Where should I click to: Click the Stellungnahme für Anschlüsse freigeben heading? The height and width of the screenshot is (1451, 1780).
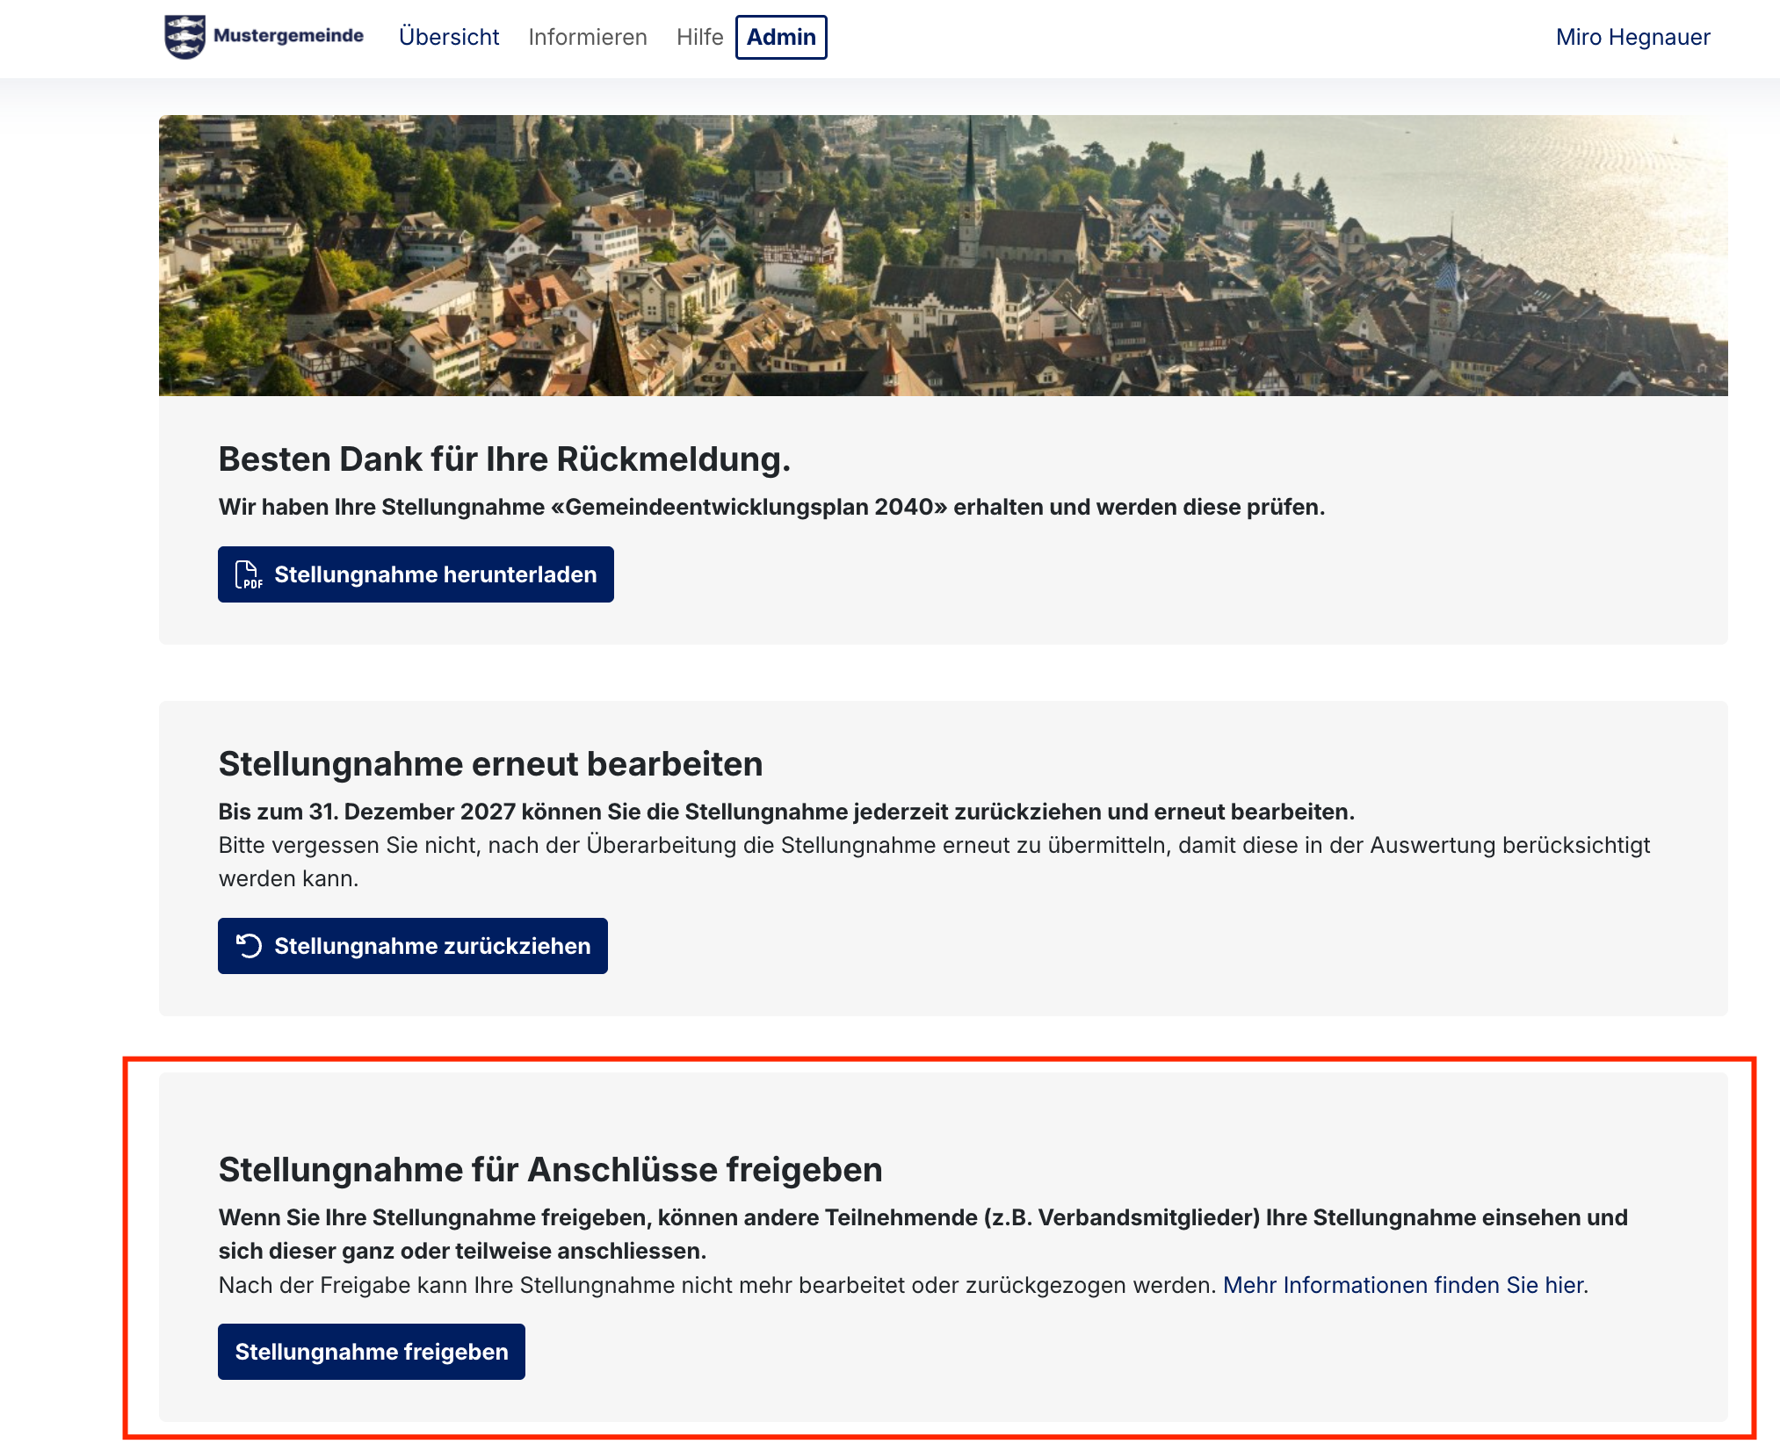point(549,1170)
